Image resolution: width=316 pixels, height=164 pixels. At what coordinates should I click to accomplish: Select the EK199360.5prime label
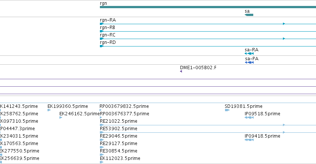[68, 106]
